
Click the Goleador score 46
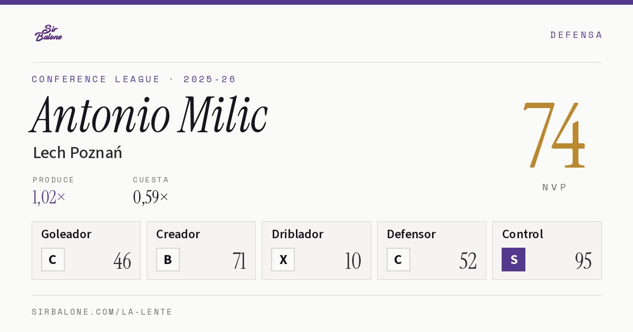(122, 260)
